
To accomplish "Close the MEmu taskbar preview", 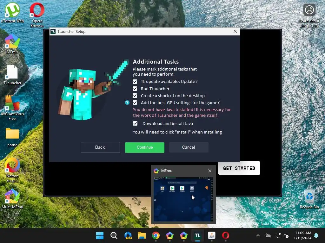I will coord(210,171).
